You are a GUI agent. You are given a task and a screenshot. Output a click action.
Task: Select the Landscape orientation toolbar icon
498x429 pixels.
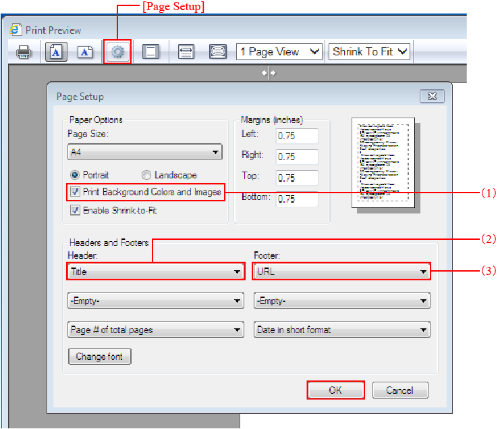coord(84,52)
